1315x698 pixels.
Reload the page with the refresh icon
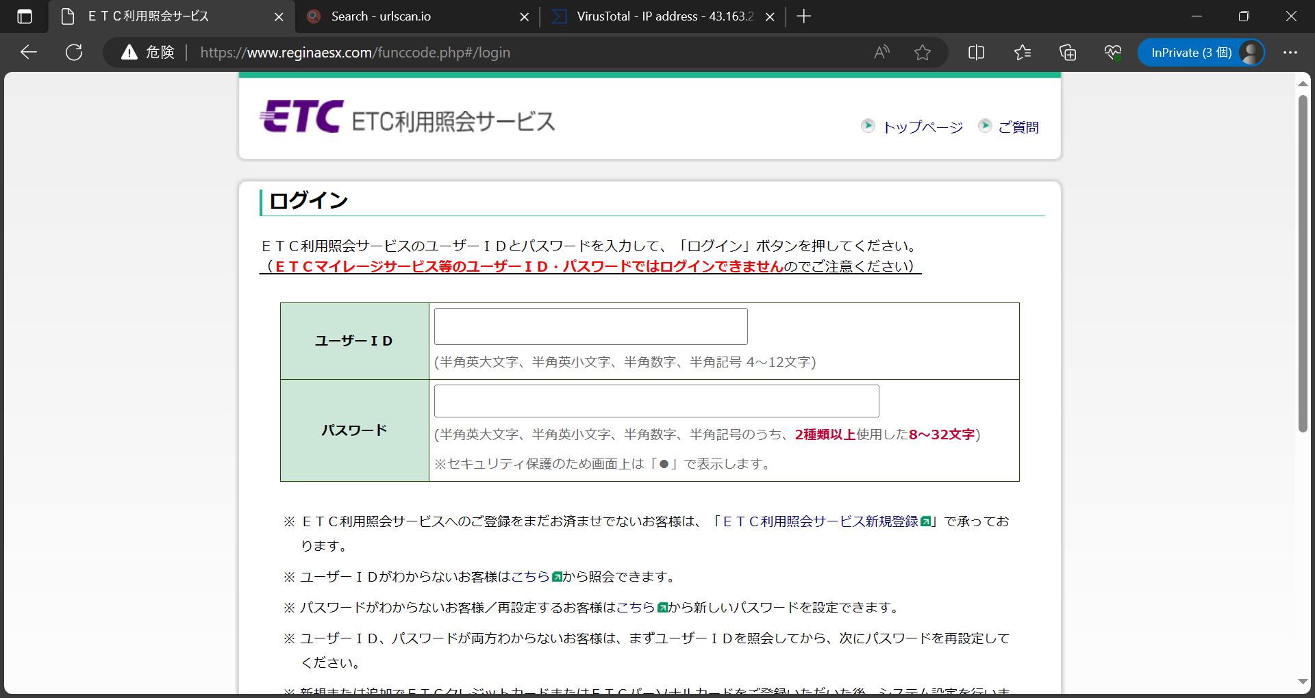click(x=74, y=53)
